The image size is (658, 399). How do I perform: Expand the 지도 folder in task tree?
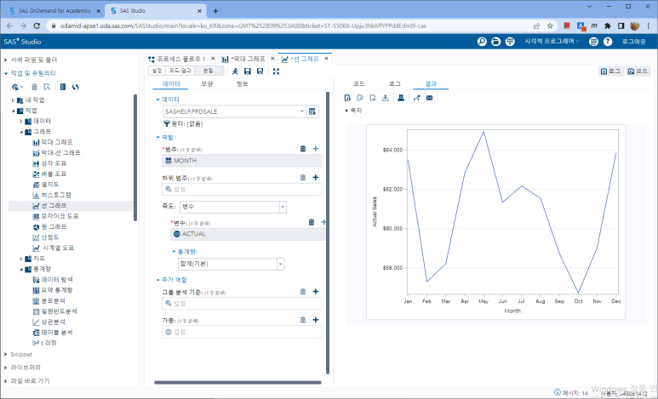point(21,259)
